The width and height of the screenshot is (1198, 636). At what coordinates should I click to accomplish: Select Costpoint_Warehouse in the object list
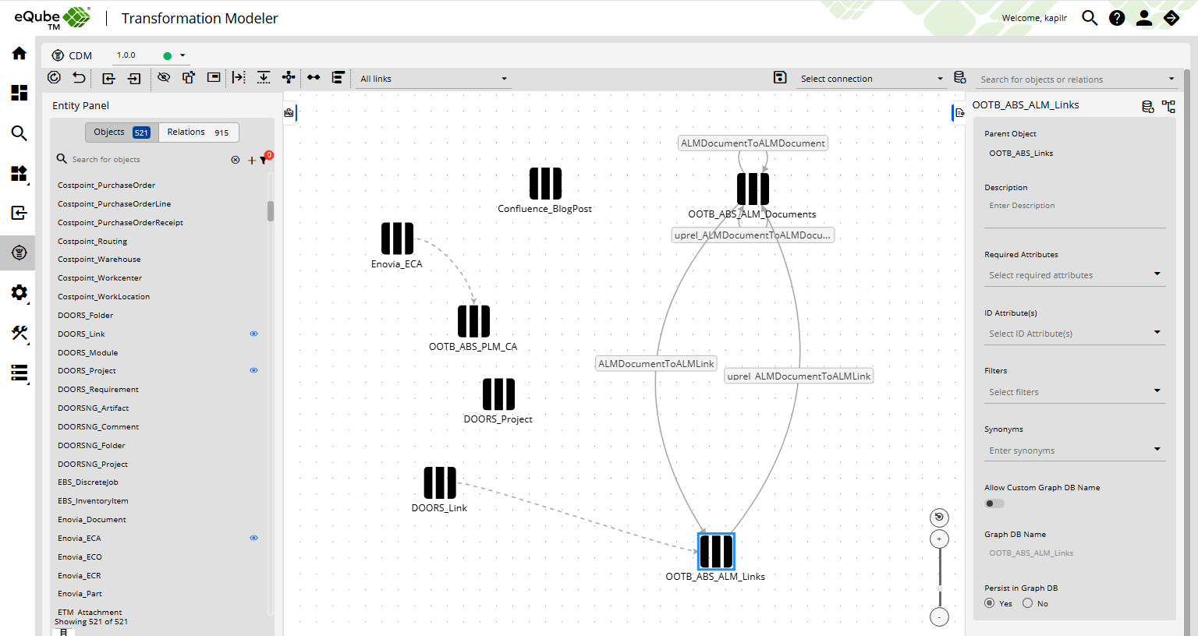point(99,260)
